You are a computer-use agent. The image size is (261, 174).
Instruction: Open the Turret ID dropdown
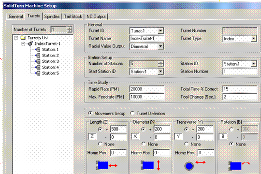pyautogui.click(x=160, y=31)
